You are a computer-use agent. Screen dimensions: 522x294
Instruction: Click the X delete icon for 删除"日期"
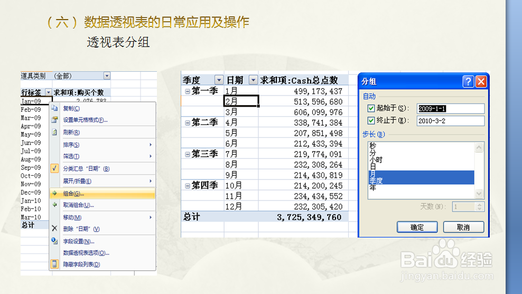pyautogui.click(x=54, y=229)
